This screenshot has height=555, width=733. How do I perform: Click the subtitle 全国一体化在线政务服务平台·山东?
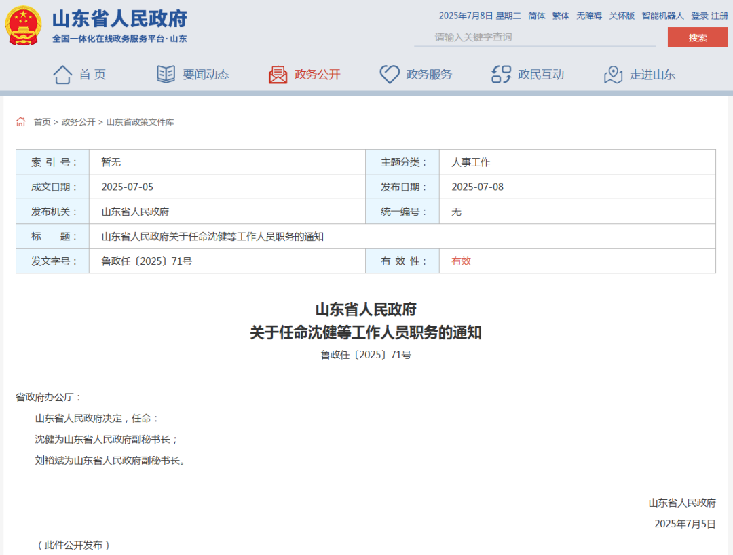[119, 39]
